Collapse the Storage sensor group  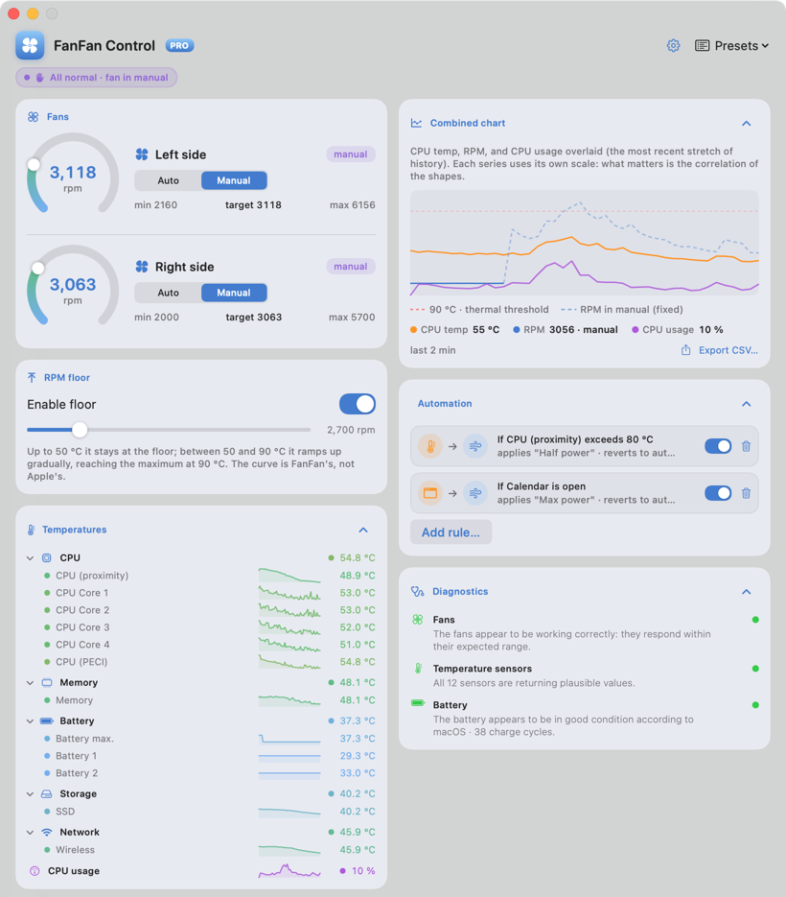(31, 794)
